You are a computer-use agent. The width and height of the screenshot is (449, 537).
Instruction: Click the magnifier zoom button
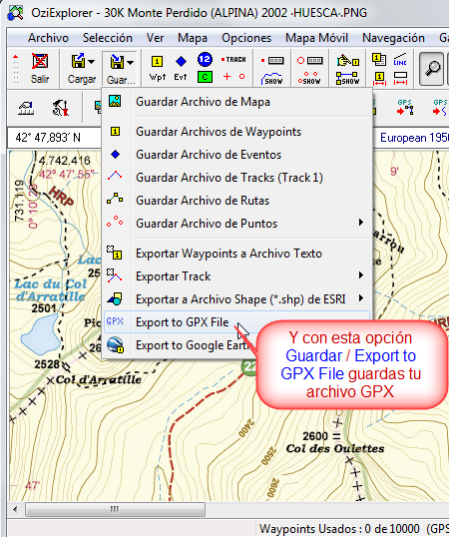point(432,69)
